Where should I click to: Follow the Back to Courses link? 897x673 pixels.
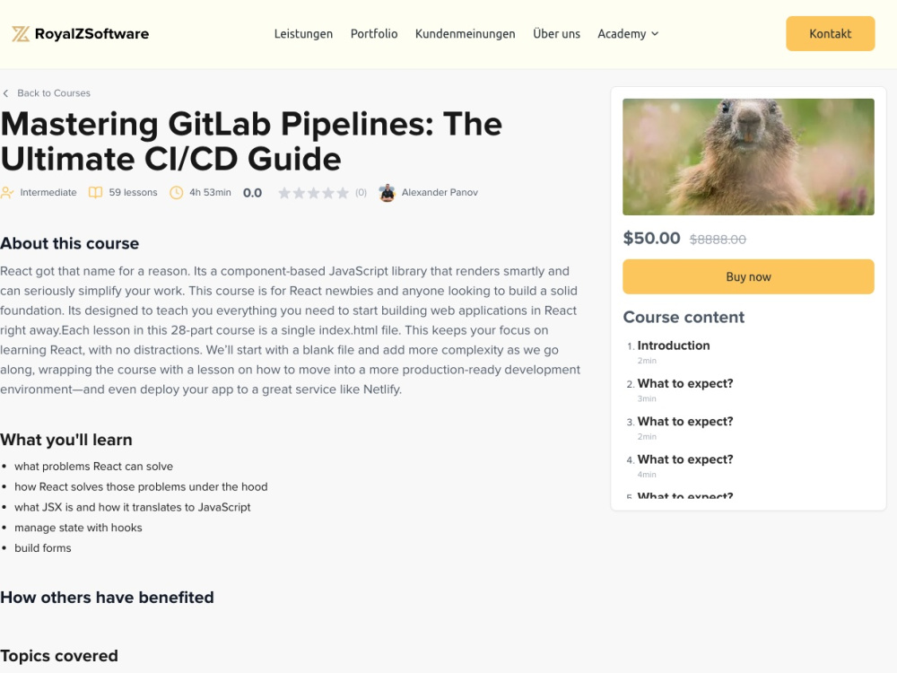(x=54, y=93)
